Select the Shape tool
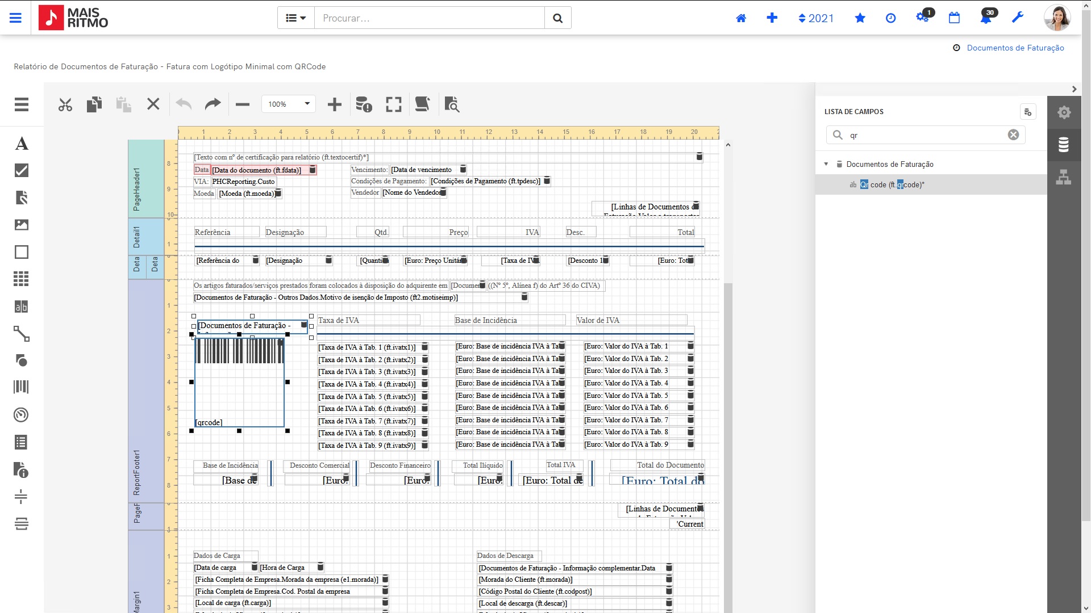Viewport: 1091px width, 613px height. click(22, 360)
